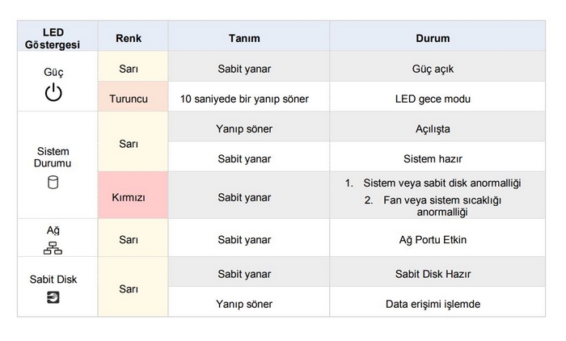The width and height of the screenshot is (566, 341).
Task: Click the cylinder icon under Sistem Durumu
Action: [x=53, y=183]
